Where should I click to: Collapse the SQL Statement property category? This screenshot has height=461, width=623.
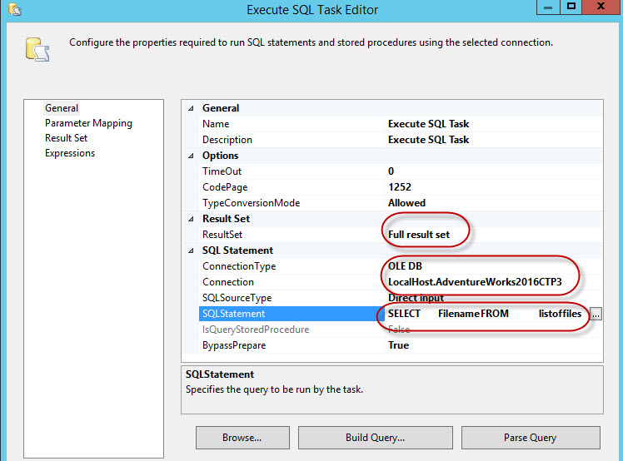[191, 250]
